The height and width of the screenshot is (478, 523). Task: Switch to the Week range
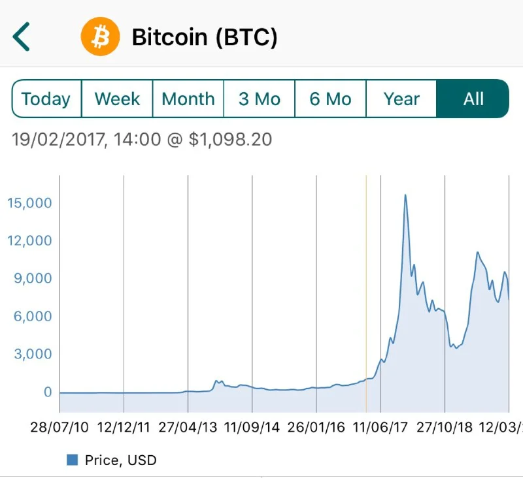pyautogui.click(x=117, y=99)
